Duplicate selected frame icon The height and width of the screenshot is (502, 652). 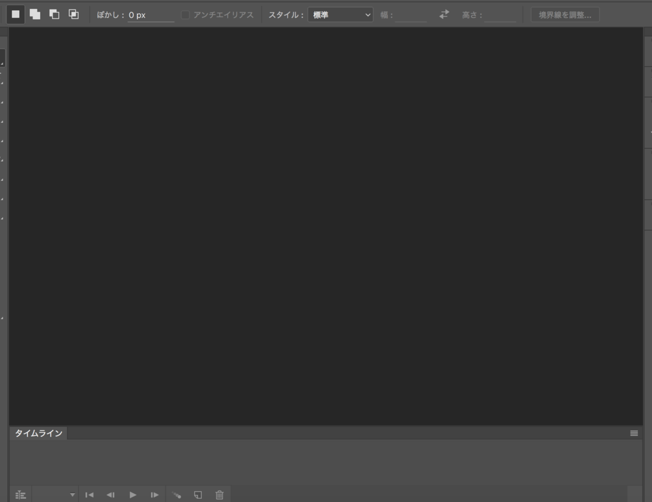[198, 494]
